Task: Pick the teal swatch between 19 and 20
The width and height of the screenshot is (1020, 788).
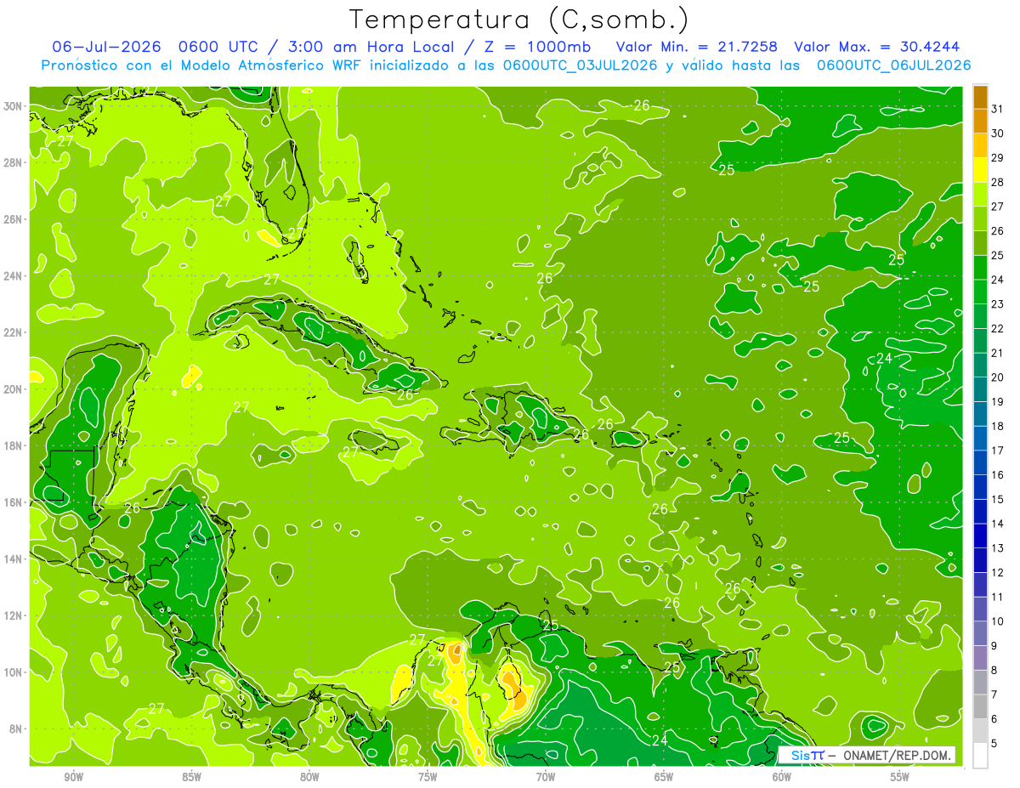Action: [980, 389]
